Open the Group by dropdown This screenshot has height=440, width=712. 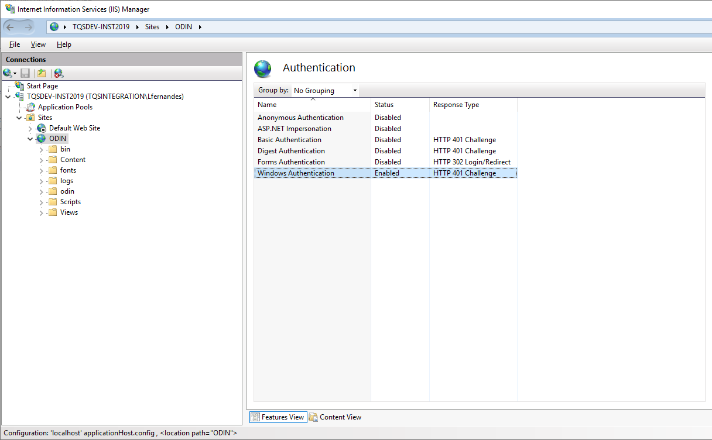(325, 91)
